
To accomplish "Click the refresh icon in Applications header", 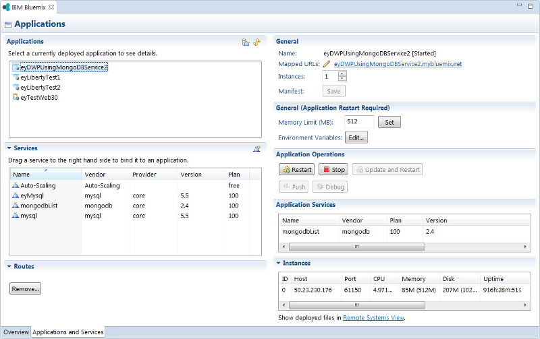I will click(x=257, y=42).
